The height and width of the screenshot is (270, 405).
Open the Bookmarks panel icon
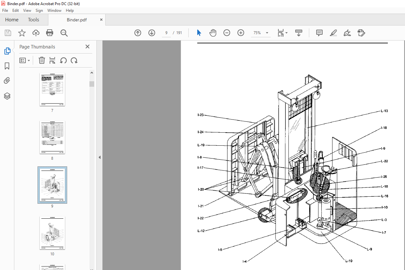(x=7, y=66)
